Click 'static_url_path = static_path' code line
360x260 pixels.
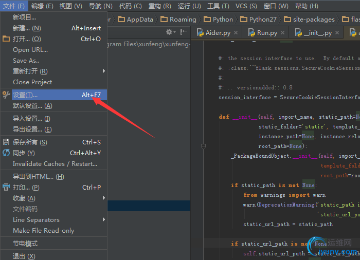click(288, 224)
